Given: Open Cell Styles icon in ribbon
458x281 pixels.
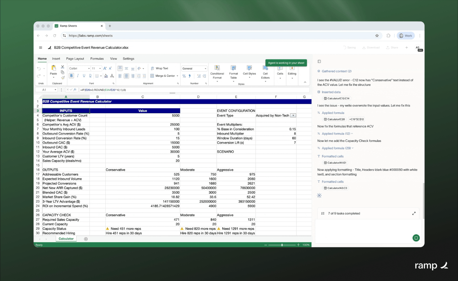Looking at the screenshot, I should [x=249, y=68].
